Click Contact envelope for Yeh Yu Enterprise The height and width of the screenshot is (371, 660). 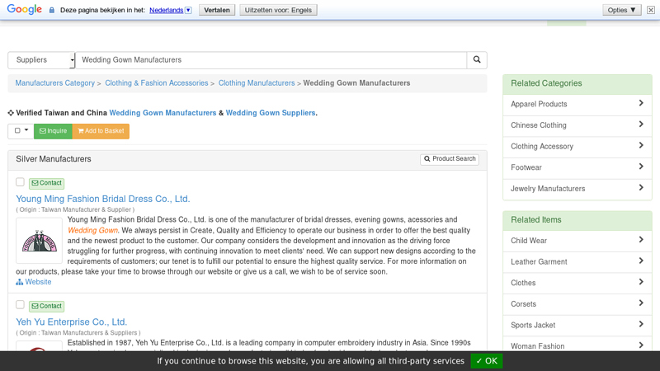click(x=47, y=306)
